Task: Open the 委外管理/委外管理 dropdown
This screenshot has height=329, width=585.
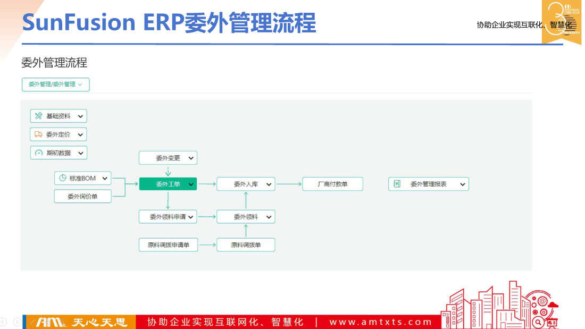Action: coord(55,85)
